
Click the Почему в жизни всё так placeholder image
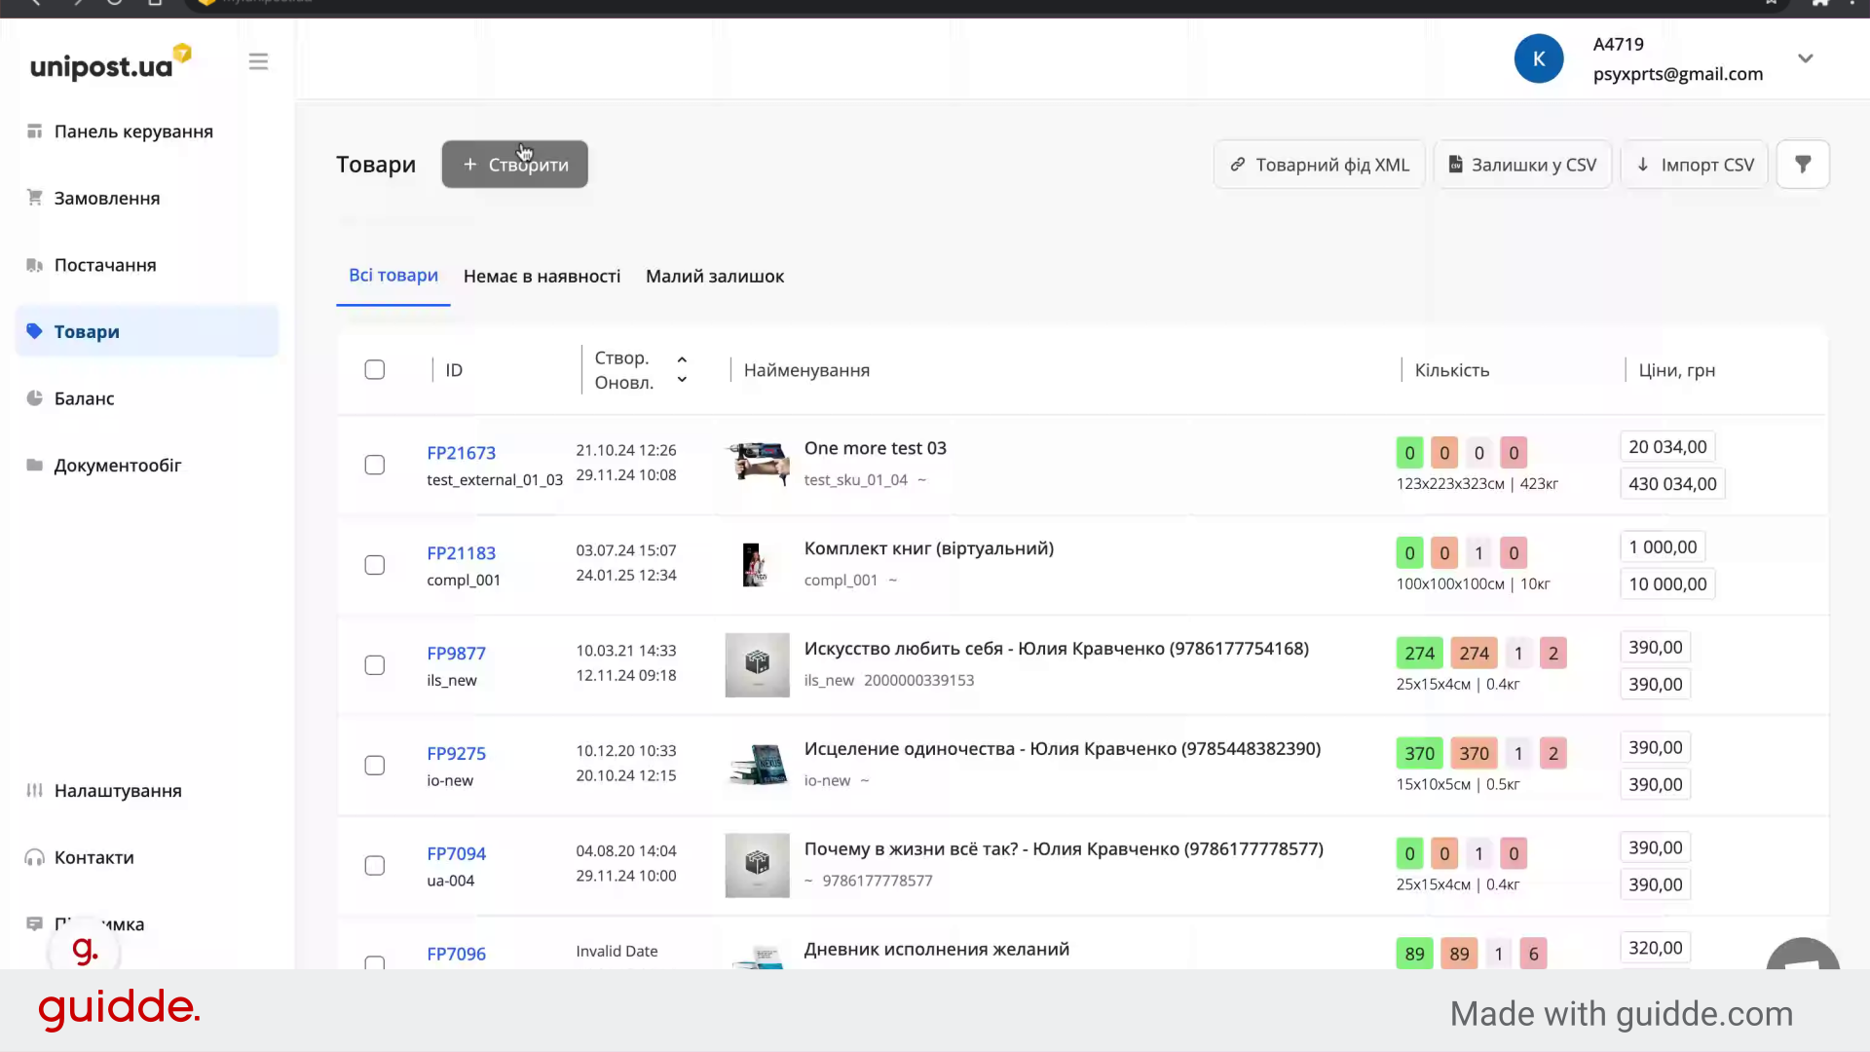coord(757,866)
